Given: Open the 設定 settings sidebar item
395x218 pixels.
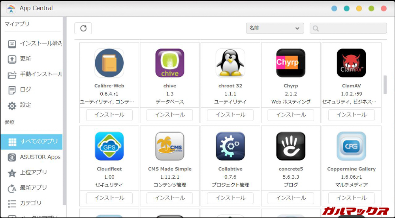Looking at the screenshot, I should pyautogui.click(x=26, y=105).
